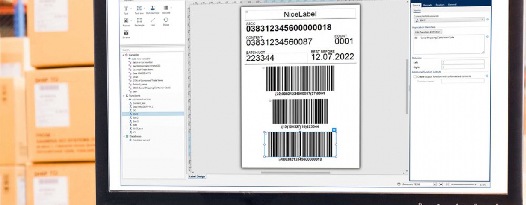Select Best Before date 12.07.2022 text

[333, 57]
